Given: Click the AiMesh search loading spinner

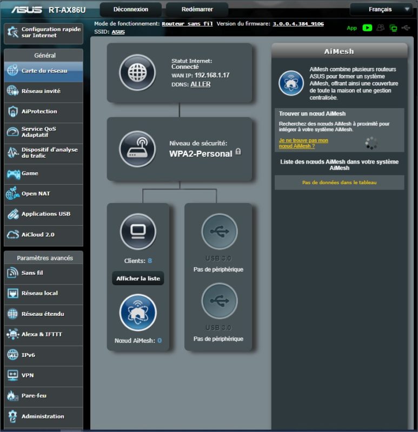Looking at the screenshot, I should pyautogui.click(x=371, y=143).
